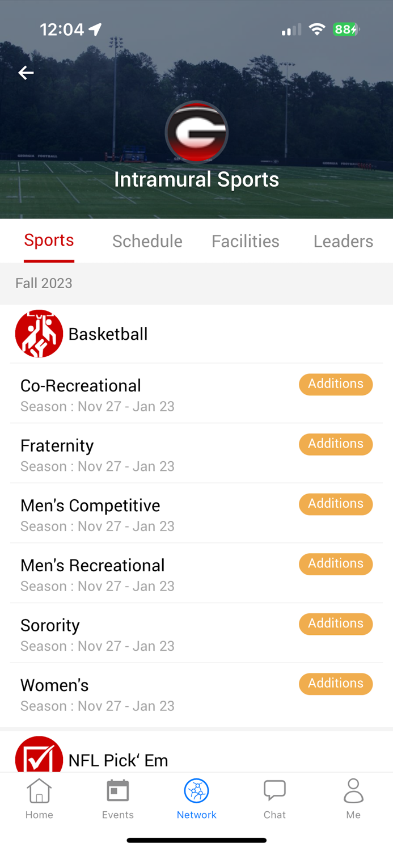
Task: Switch to the Schedule tab
Action: click(147, 241)
